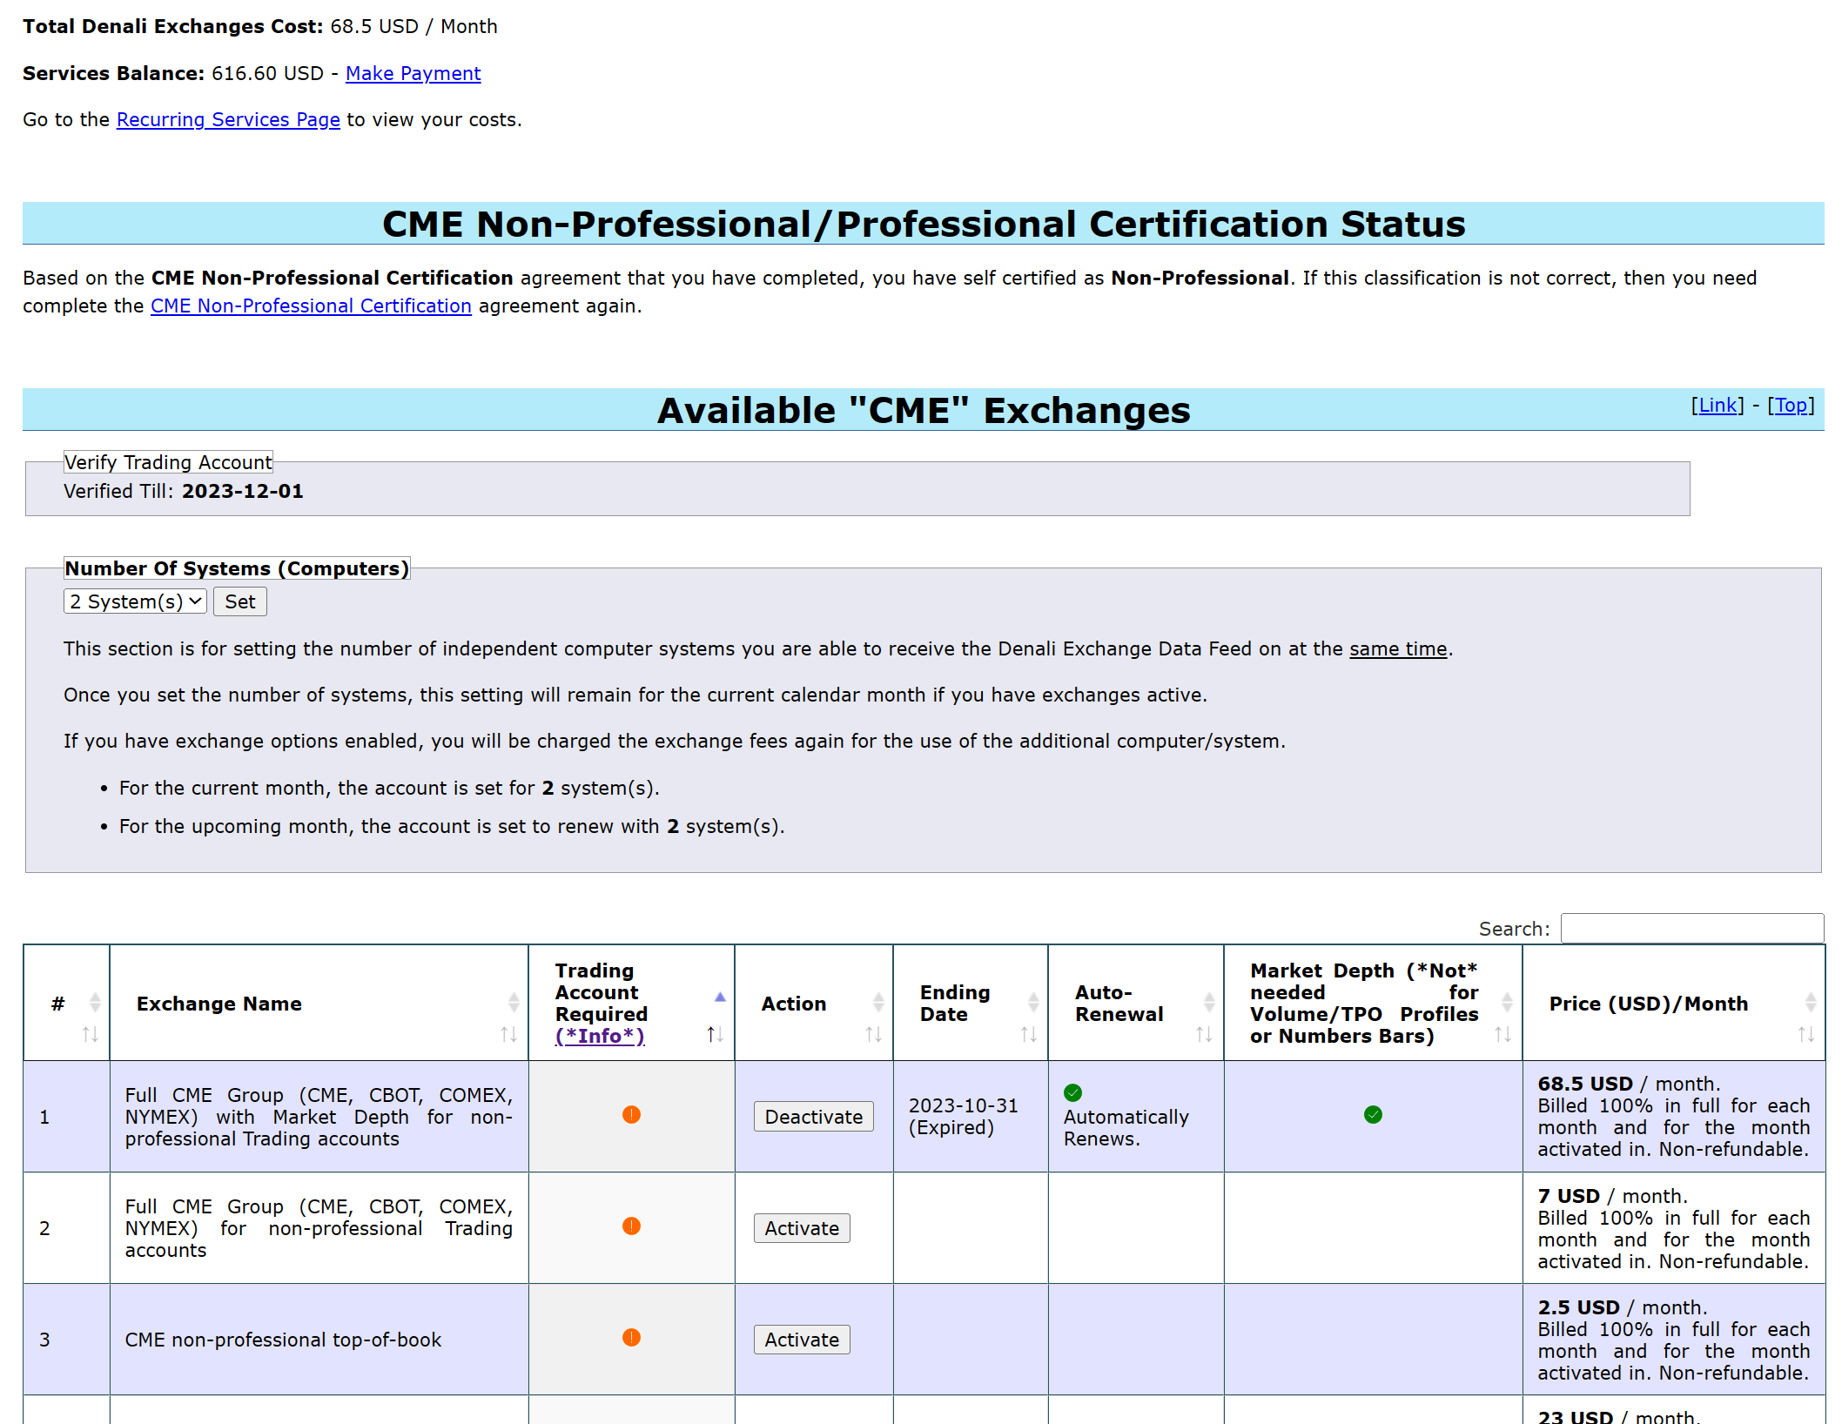This screenshot has height=1424, width=1842.
Task: Open the number of systems dropdown
Action: click(135, 601)
